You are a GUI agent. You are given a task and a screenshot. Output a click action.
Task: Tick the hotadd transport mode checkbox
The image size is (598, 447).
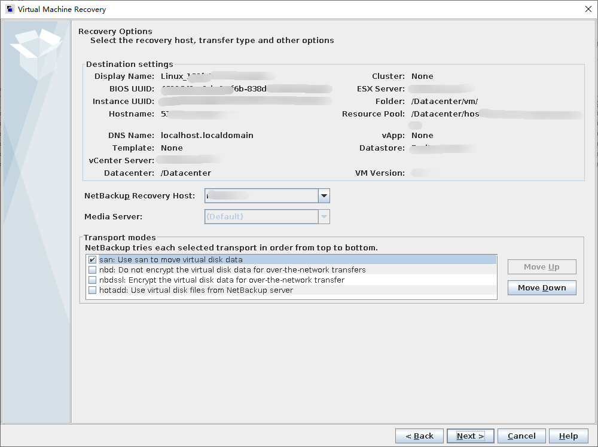[x=92, y=290]
